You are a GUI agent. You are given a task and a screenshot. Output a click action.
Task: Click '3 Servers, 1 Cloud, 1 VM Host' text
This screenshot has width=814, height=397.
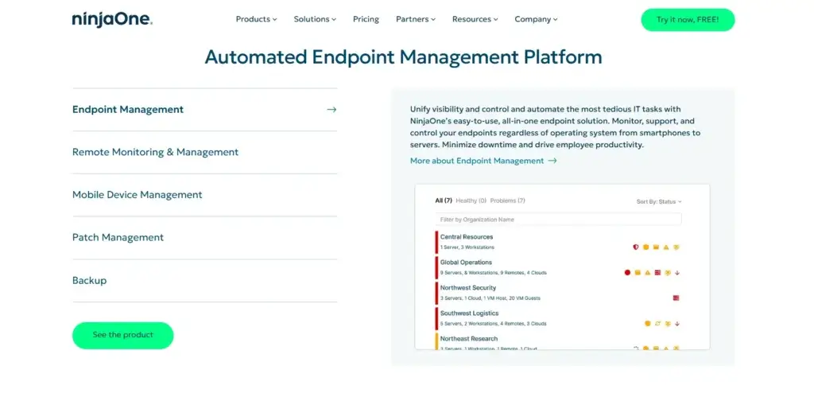(x=490, y=298)
